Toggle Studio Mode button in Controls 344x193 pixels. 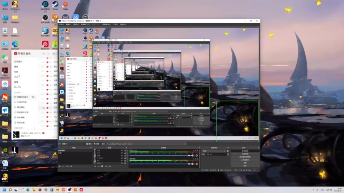pos(245,160)
